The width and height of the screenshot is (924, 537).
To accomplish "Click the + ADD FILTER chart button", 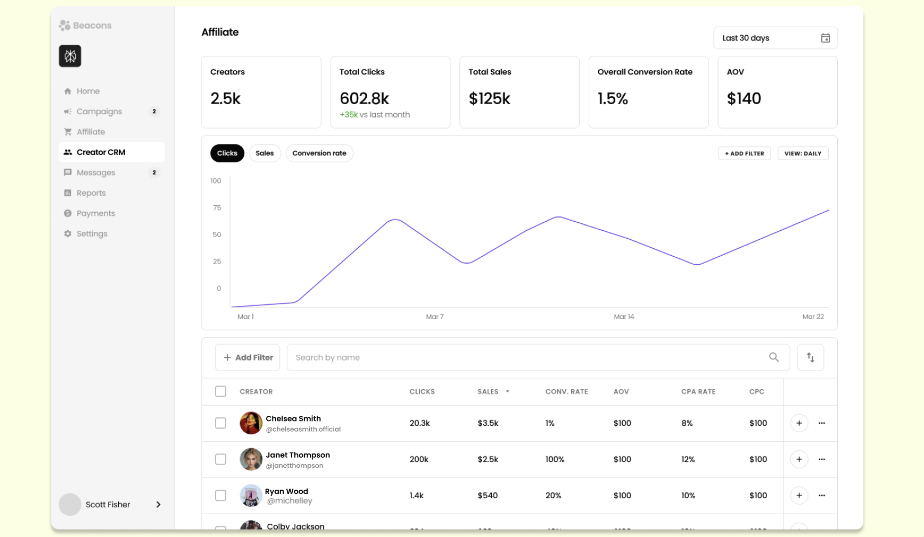I will [744, 154].
